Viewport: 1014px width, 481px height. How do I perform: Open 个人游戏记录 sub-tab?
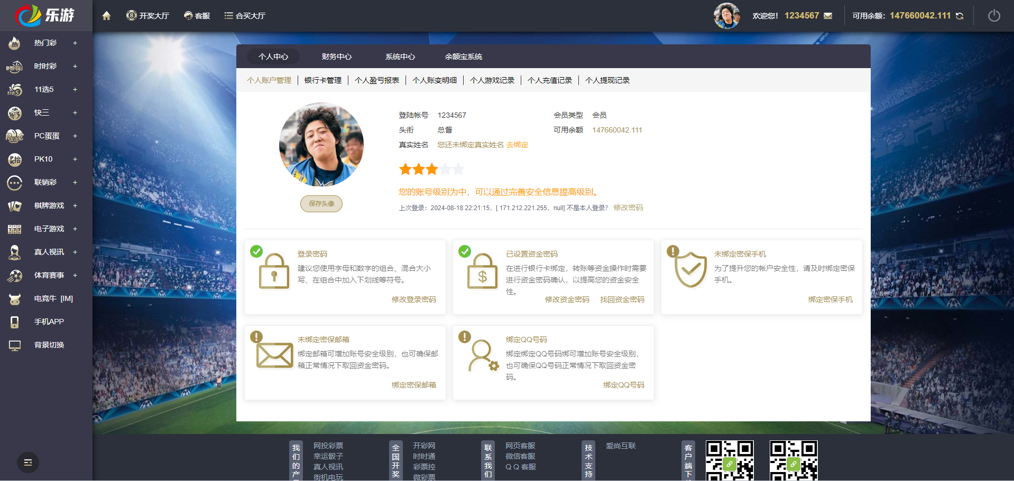click(x=492, y=80)
